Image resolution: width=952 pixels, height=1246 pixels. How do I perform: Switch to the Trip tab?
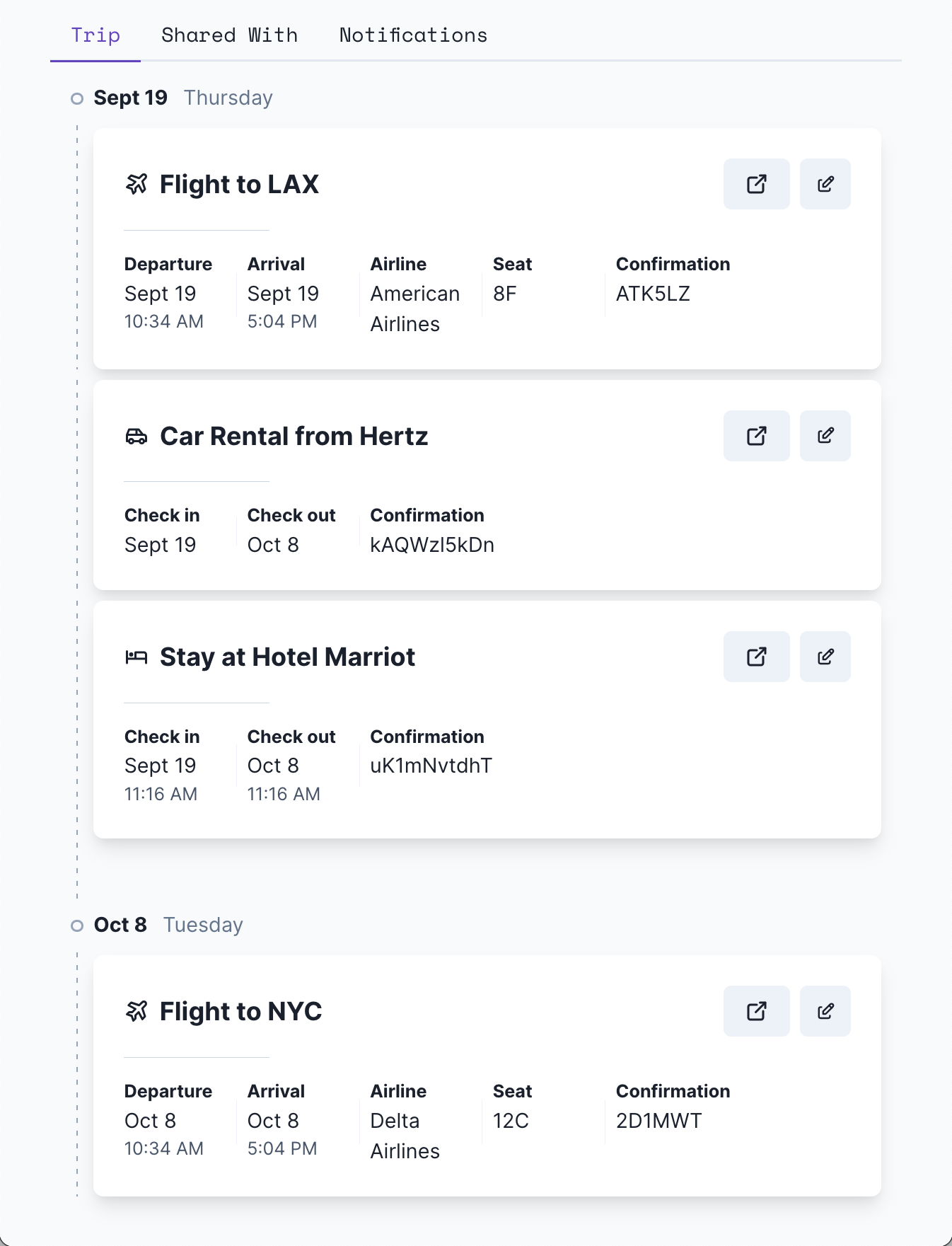pos(95,35)
